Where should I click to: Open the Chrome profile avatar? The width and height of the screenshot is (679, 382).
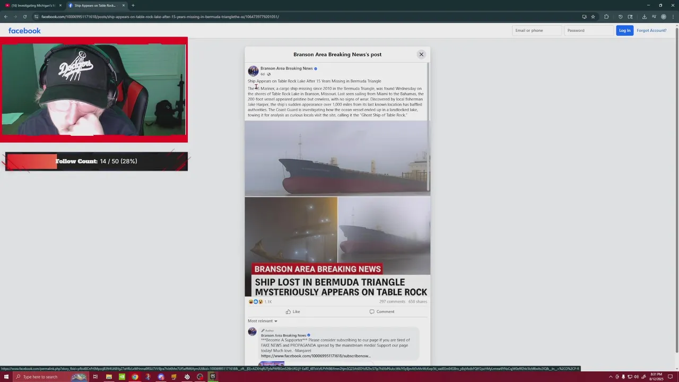point(663,16)
